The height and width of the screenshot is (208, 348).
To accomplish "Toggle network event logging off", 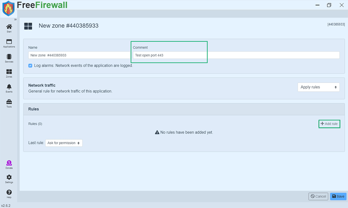I will (30, 65).
